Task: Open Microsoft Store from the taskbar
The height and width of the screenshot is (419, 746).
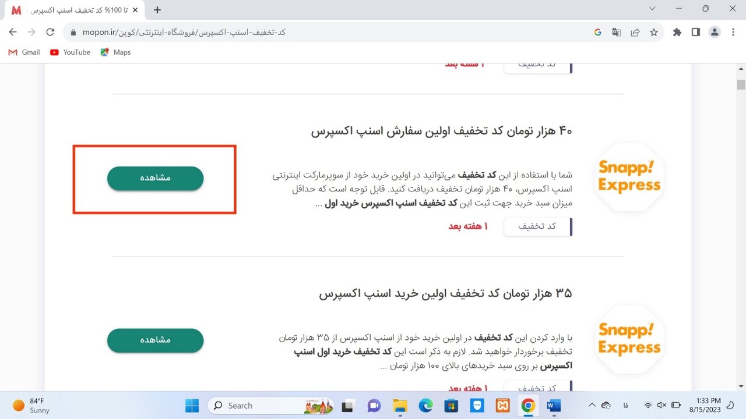Action: [x=451, y=406]
